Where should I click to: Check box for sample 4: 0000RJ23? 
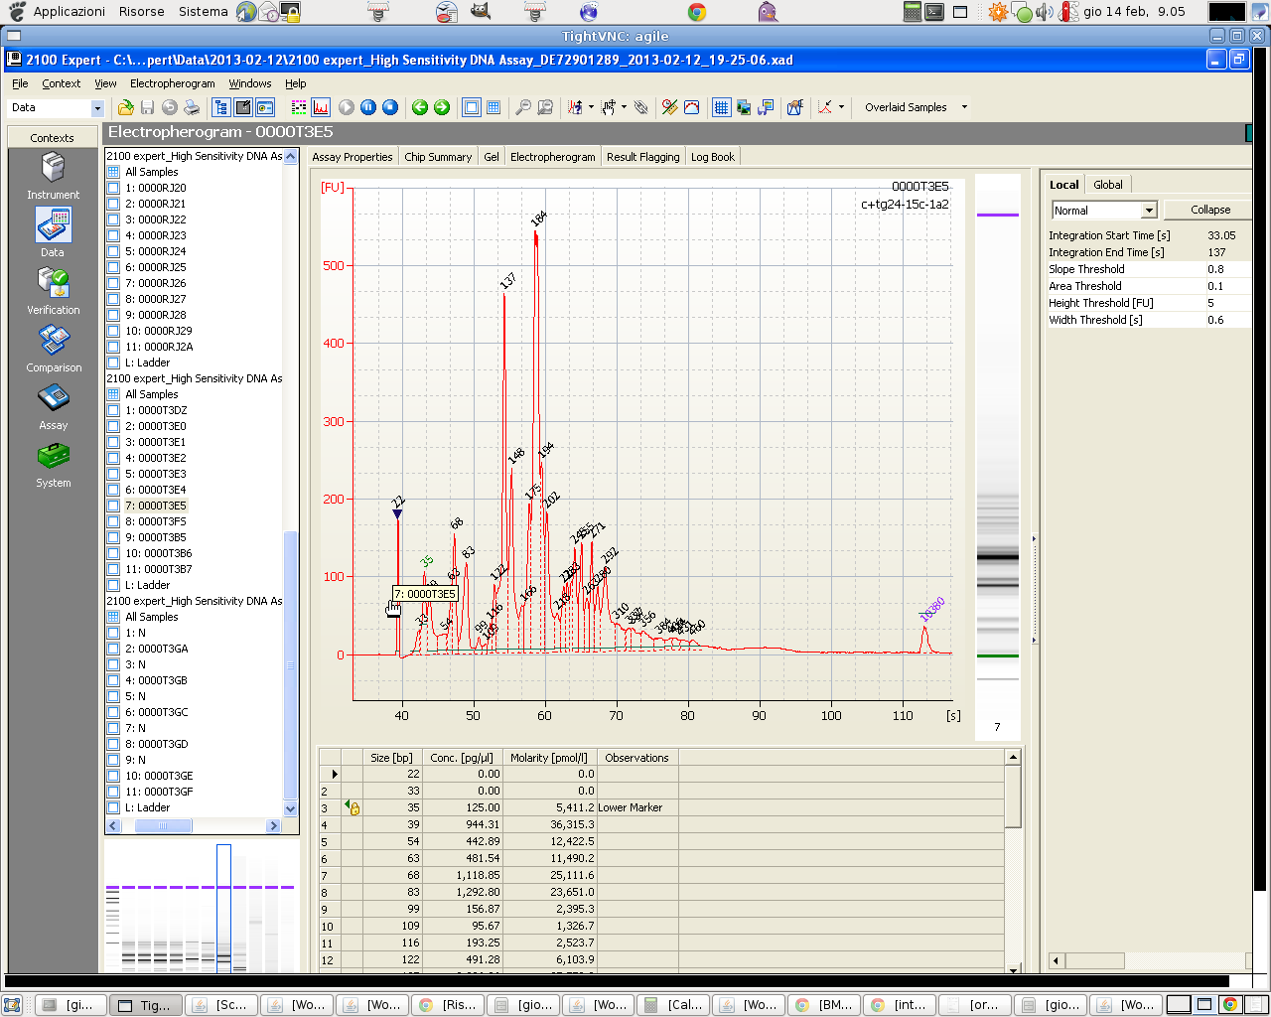[113, 235]
